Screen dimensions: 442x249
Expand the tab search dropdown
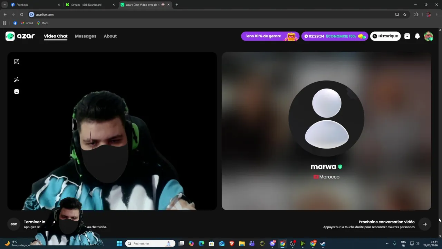[x=4, y=5]
